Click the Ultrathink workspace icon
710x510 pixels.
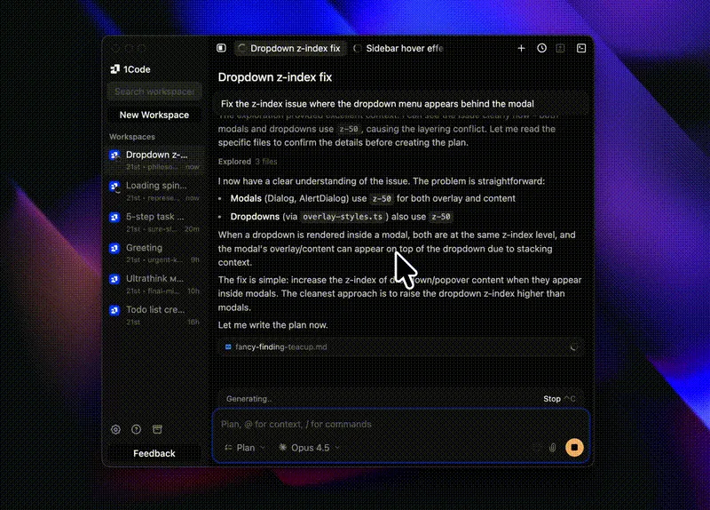[x=114, y=279]
